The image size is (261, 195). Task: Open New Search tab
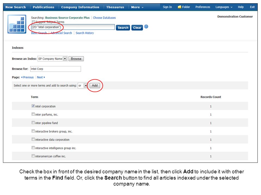tap(15, 7)
